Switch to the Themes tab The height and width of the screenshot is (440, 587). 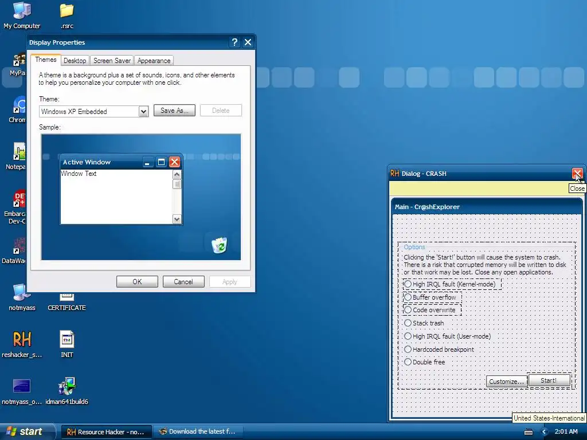click(x=46, y=60)
